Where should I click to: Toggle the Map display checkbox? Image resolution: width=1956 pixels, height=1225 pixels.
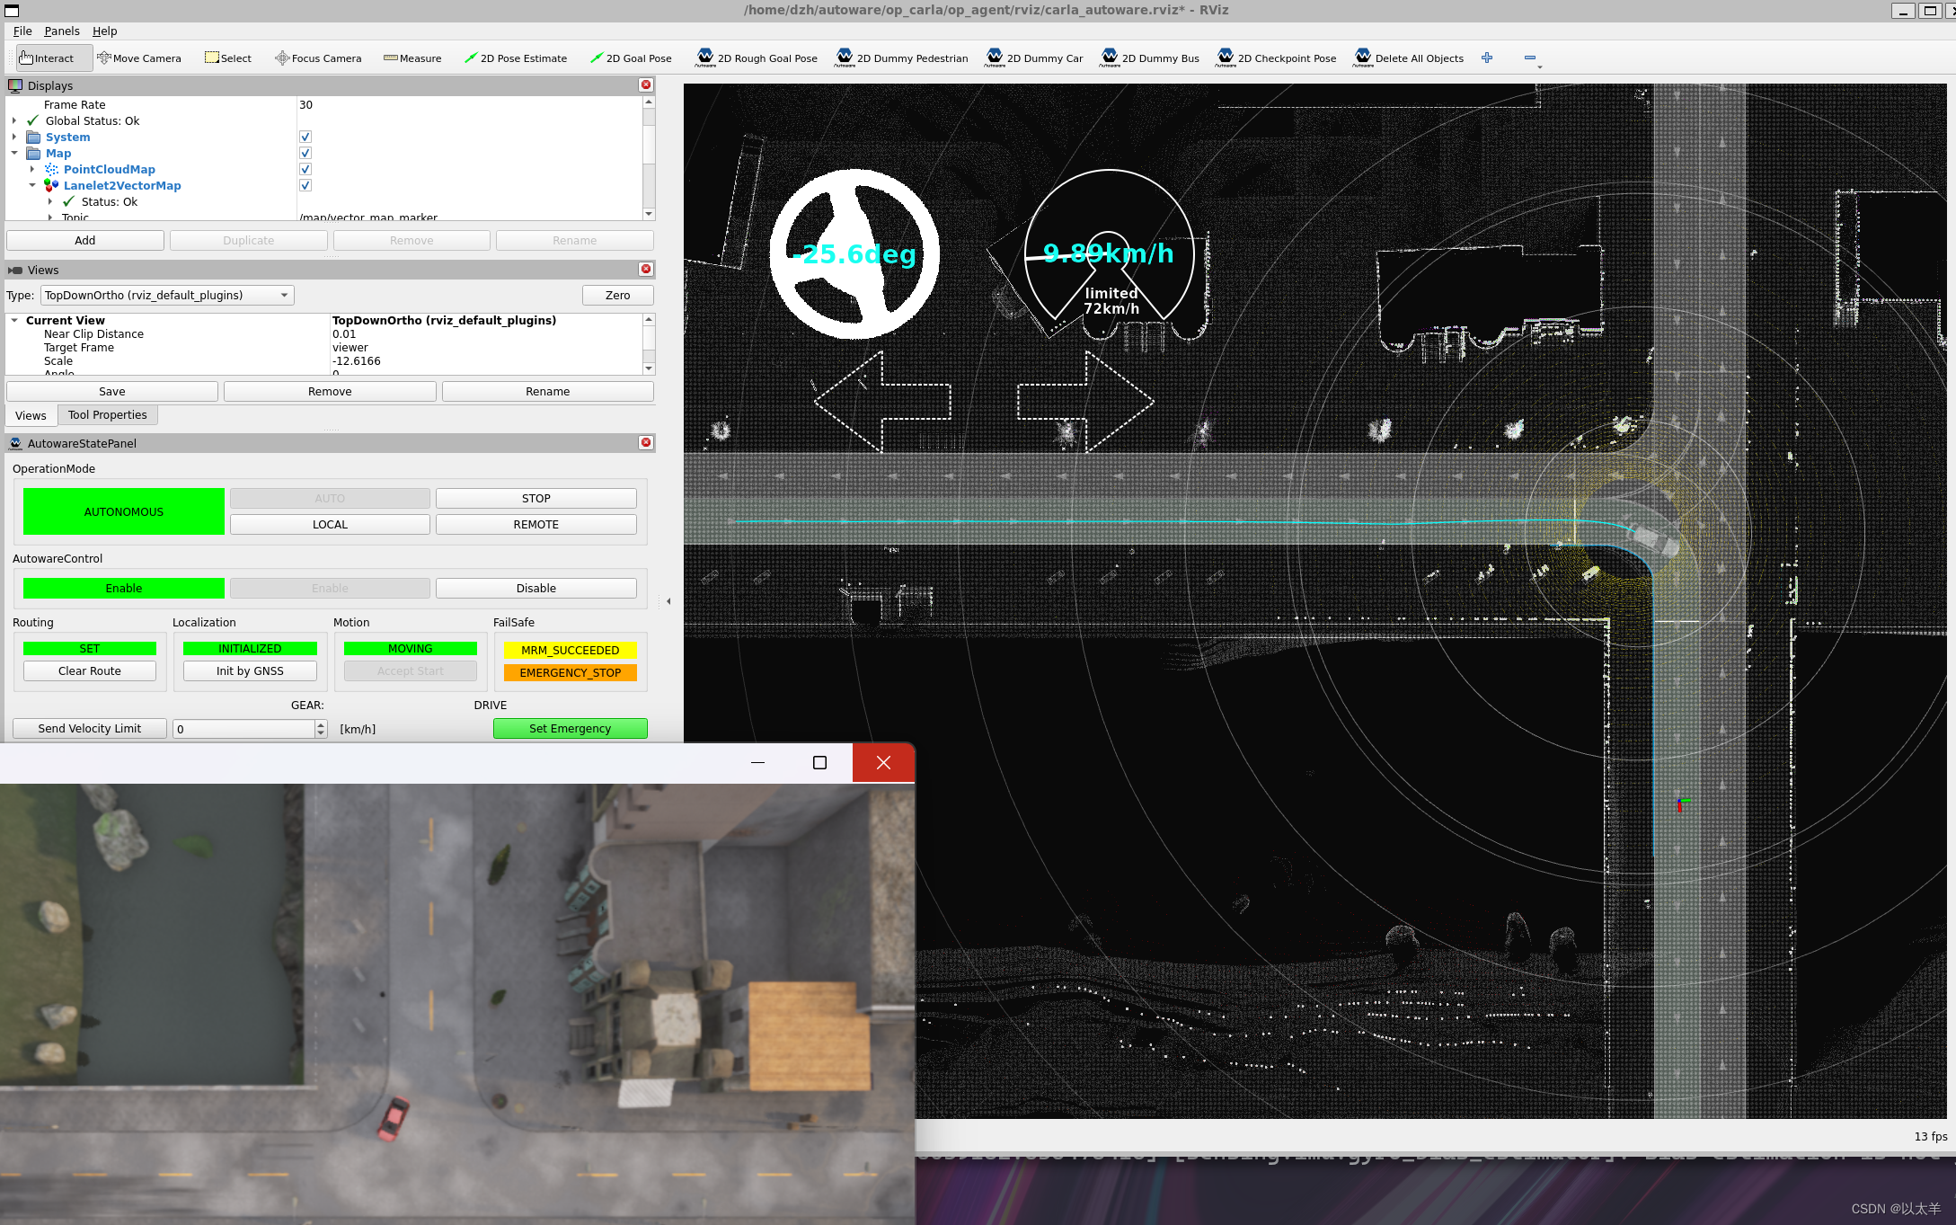(305, 153)
